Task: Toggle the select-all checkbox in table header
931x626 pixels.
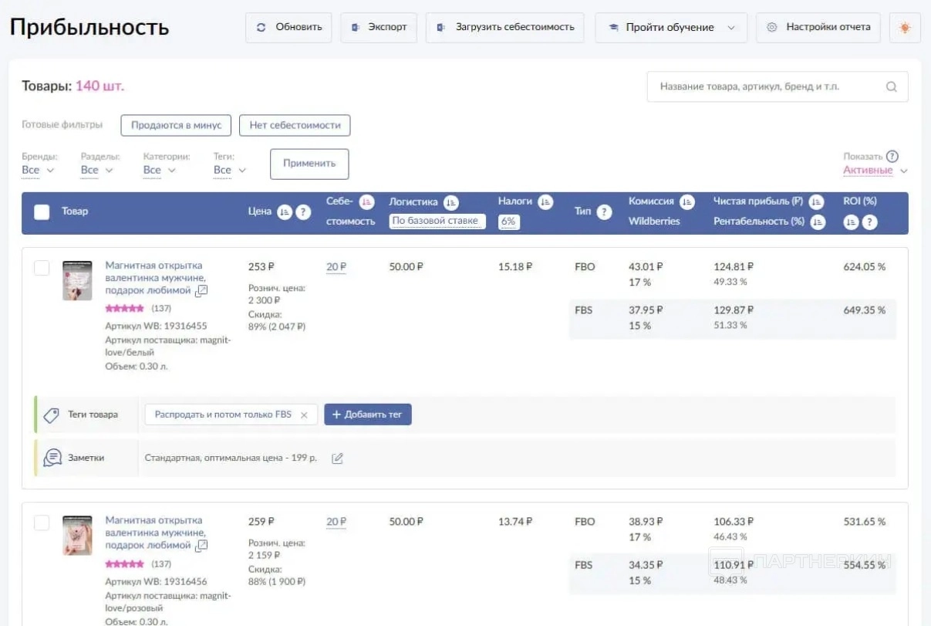Action: click(x=42, y=212)
